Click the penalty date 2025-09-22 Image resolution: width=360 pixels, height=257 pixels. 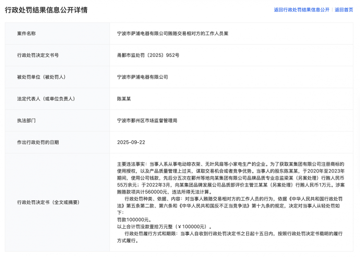[x=131, y=142]
